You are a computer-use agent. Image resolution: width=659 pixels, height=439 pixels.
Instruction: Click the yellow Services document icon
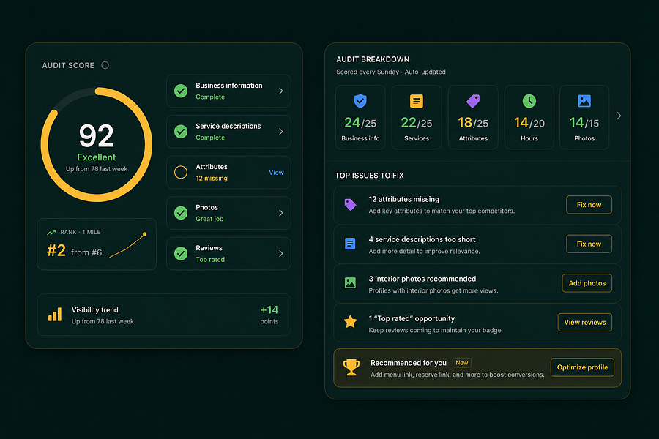tap(417, 101)
